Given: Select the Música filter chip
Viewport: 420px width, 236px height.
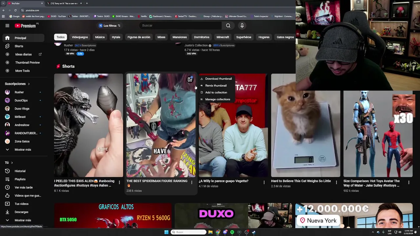Looking at the screenshot, I should click(x=100, y=37).
